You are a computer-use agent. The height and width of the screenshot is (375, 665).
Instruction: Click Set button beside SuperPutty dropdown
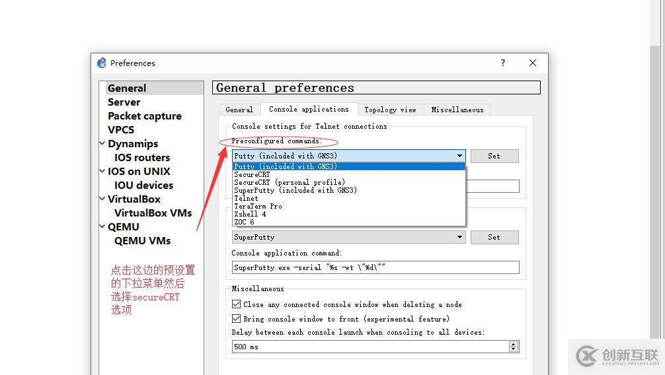click(x=494, y=237)
